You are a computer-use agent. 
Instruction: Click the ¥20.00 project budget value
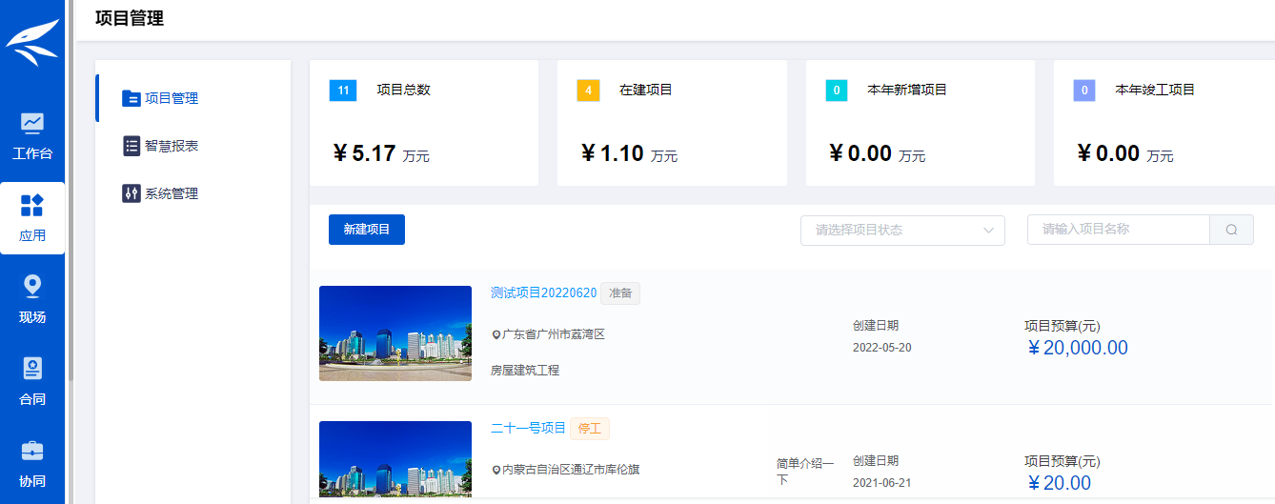coord(1058,483)
